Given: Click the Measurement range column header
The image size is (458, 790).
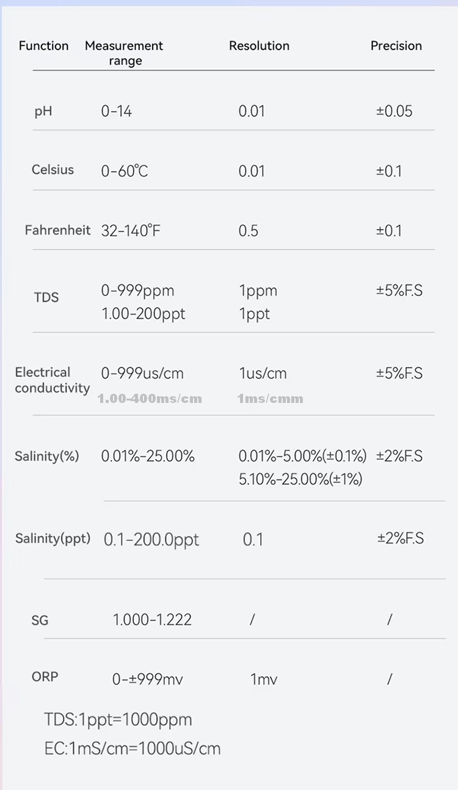Looking at the screenshot, I should [x=124, y=53].
